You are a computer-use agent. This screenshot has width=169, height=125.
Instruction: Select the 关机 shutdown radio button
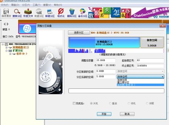(x=91, y=103)
